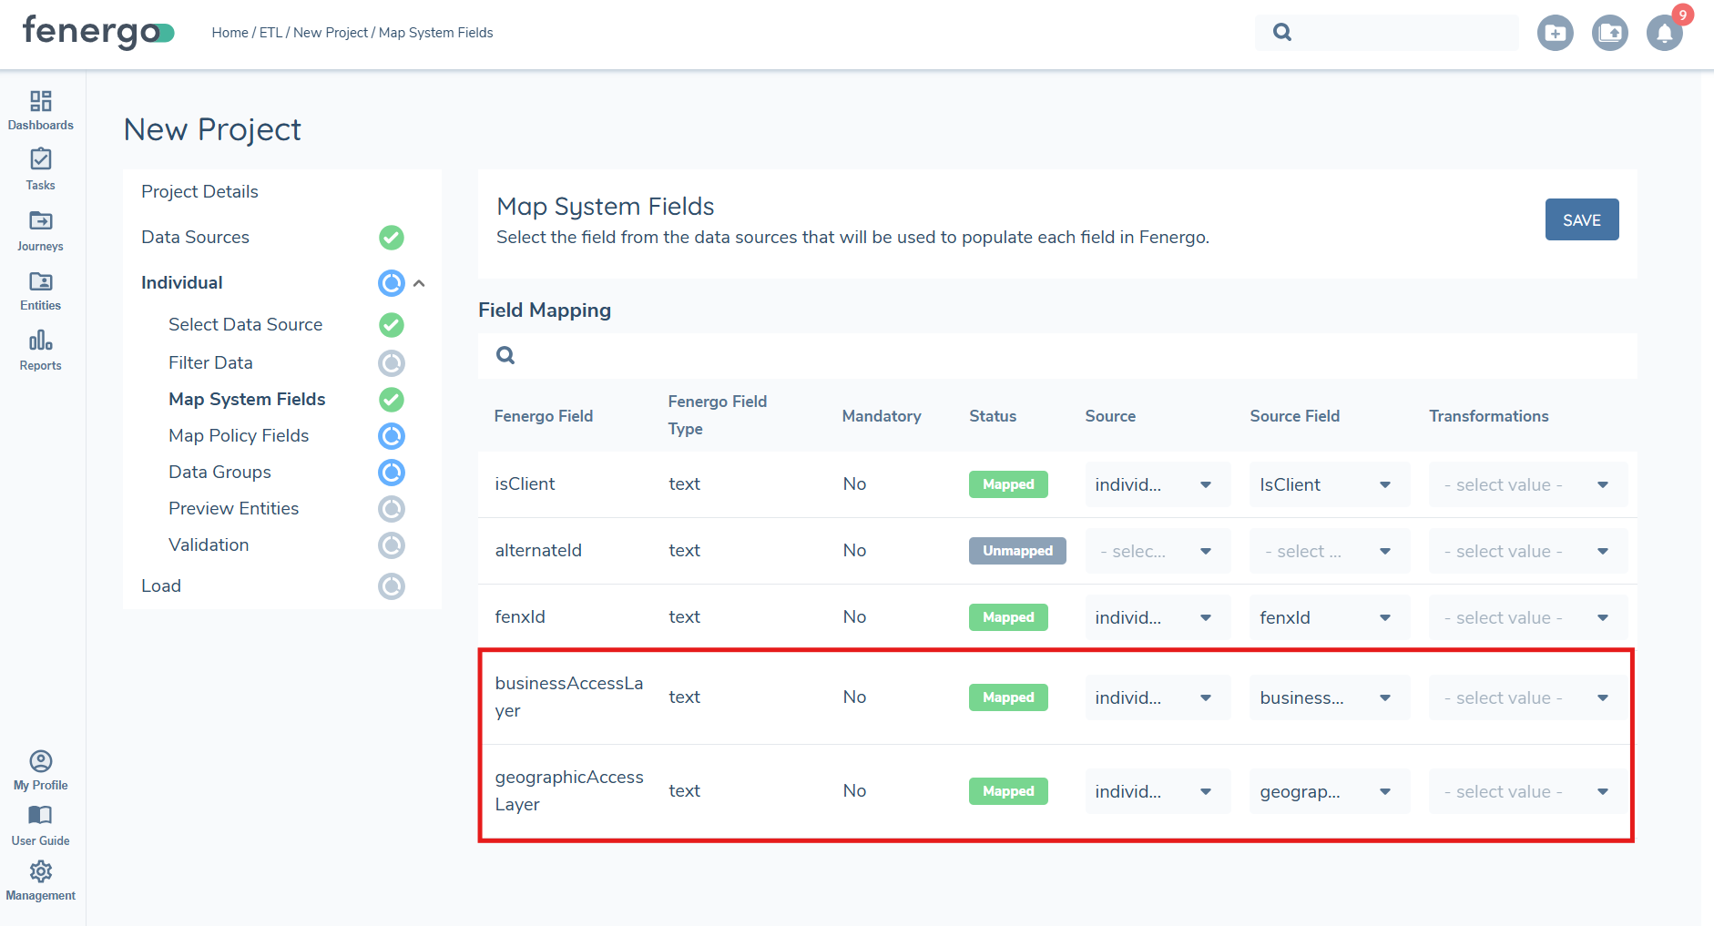Open Entities from the left sidebar
Viewport: 1714px width, 926px height.
click(40, 290)
